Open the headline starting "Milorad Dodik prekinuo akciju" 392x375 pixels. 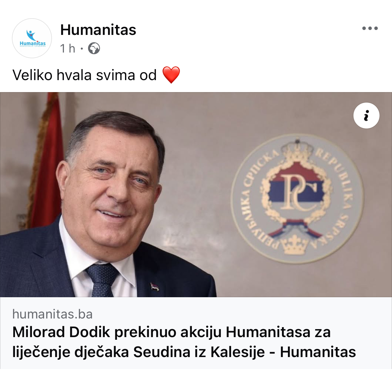[184, 342]
